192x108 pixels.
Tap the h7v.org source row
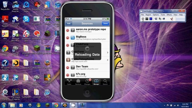(x=87, y=75)
